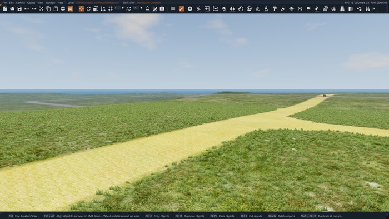Open the path/route editing tool
The height and width of the screenshot is (219, 389).
(x=216, y=9)
